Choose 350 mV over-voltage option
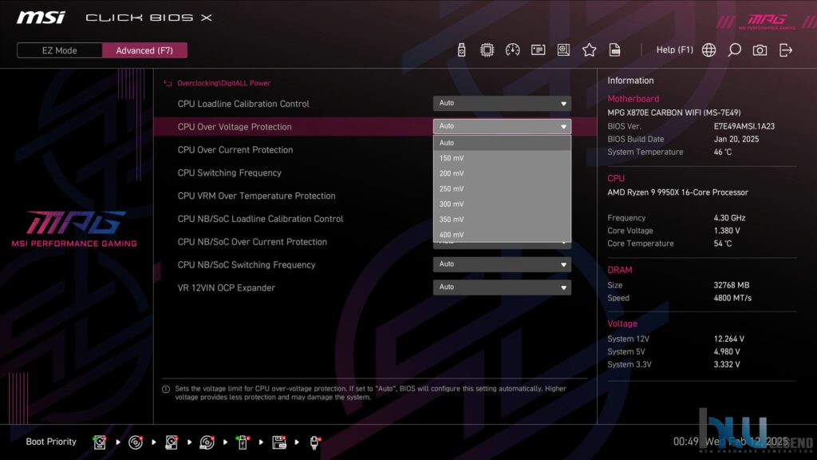 pos(502,220)
